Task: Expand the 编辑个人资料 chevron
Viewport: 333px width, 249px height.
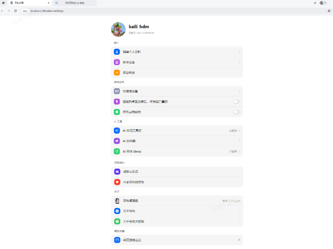Action: tap(240, 52)
